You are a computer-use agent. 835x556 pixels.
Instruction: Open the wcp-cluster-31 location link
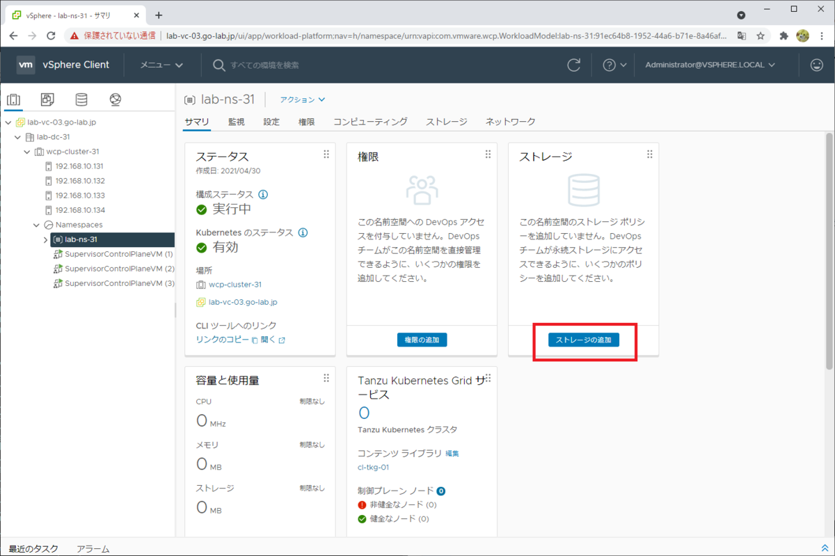[x=235, y=285]
